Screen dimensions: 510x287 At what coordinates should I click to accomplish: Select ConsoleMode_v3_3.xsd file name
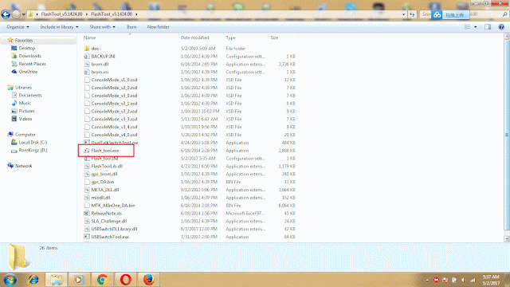tap(114, 119)
